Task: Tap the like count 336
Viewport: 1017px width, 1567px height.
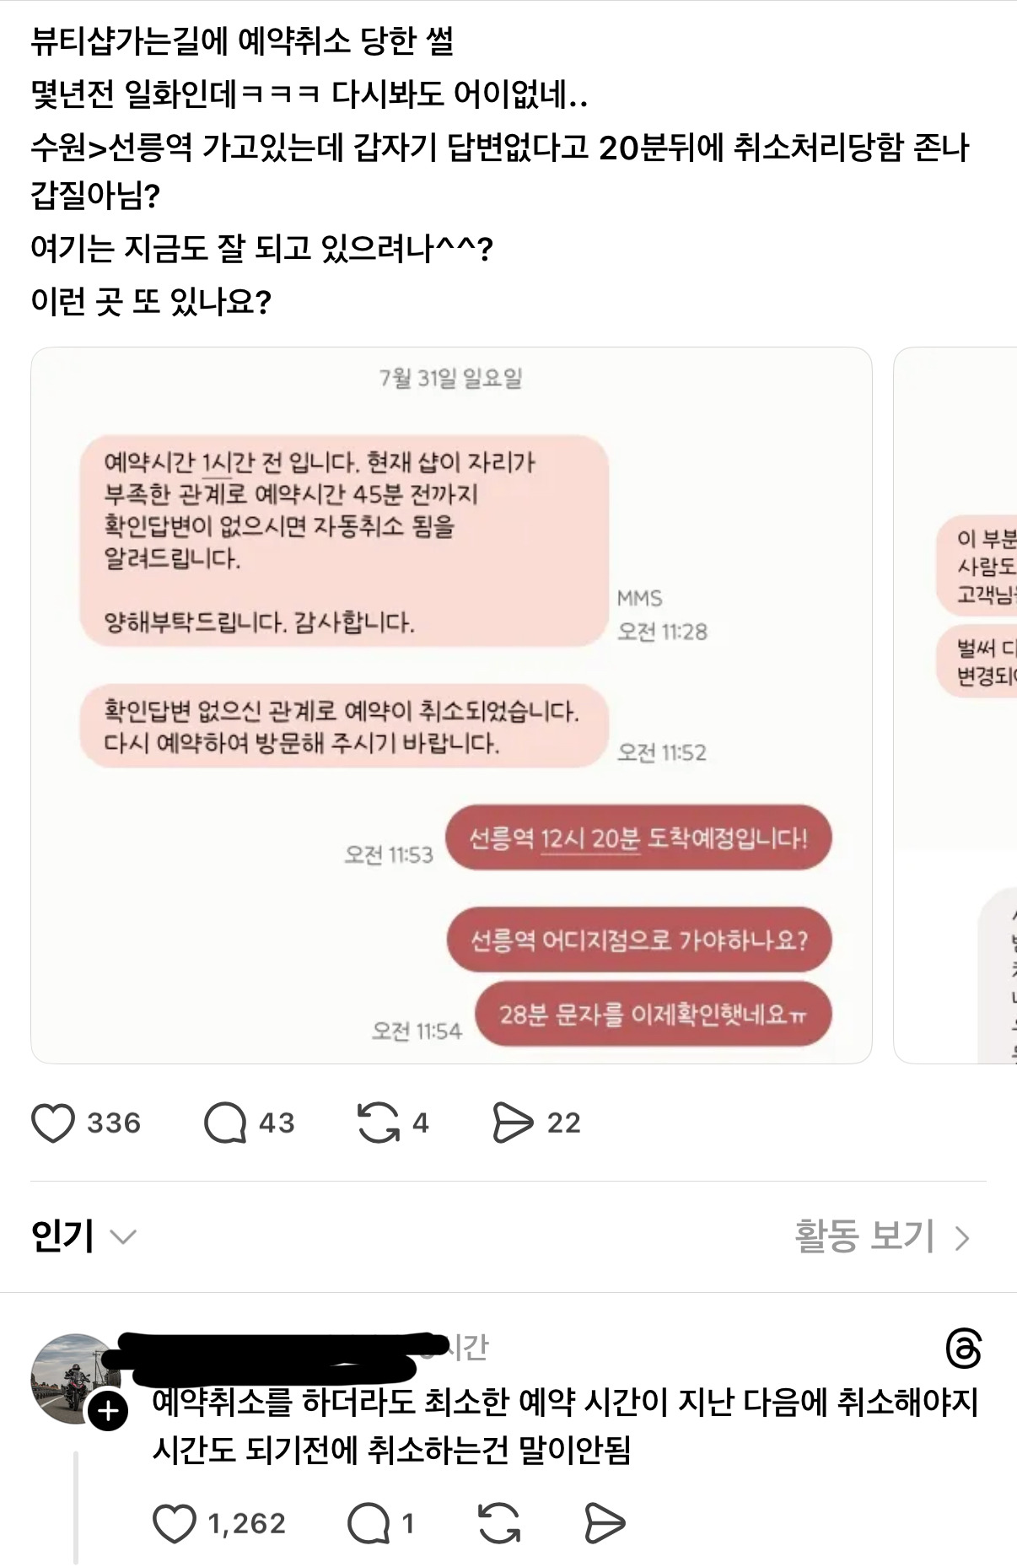Action: point(114,1123)
